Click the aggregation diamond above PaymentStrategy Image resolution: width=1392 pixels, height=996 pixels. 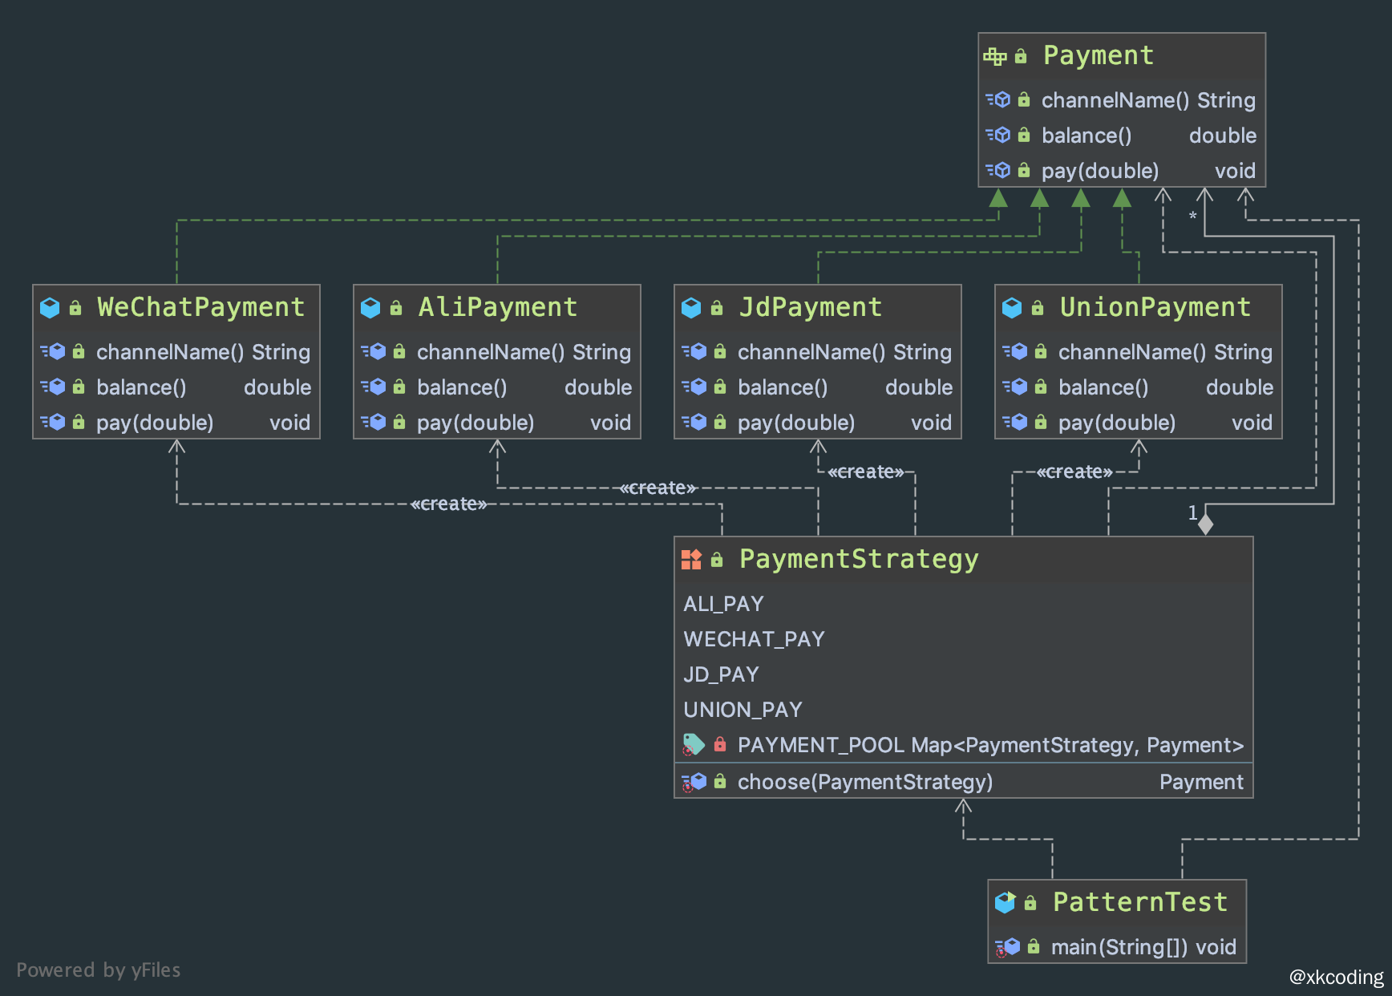pyautogui.click(x=1205, y=524)
